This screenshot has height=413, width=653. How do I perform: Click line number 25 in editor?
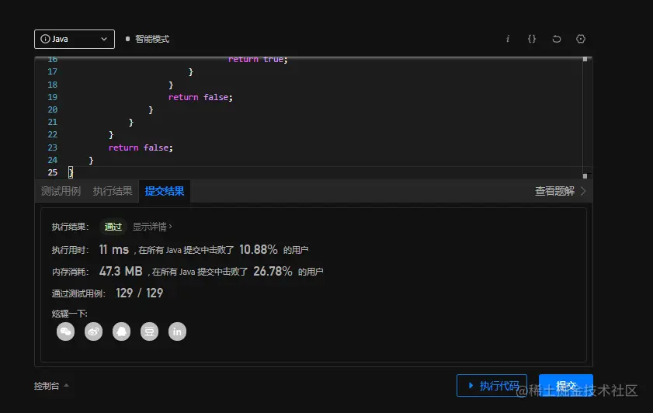(53, 172)
